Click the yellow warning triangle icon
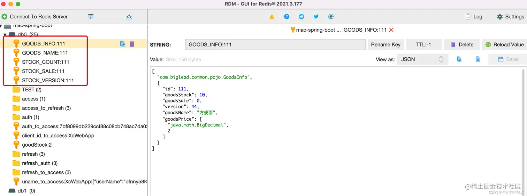The height and width of the screenshot is (196, 527). pyautogui.click(x=272, y=17)
